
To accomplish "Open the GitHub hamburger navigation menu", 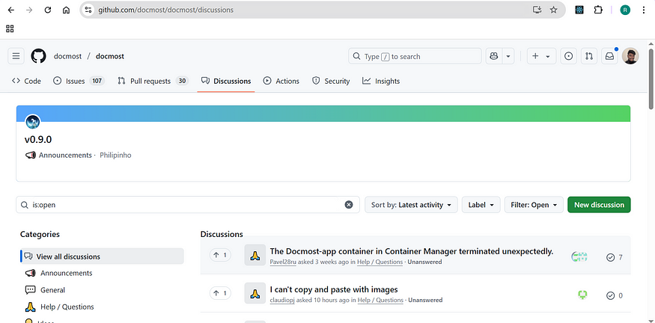I will tap(16, 56).
